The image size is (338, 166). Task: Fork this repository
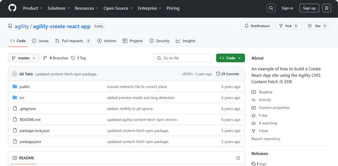click(x=289, y=26)
